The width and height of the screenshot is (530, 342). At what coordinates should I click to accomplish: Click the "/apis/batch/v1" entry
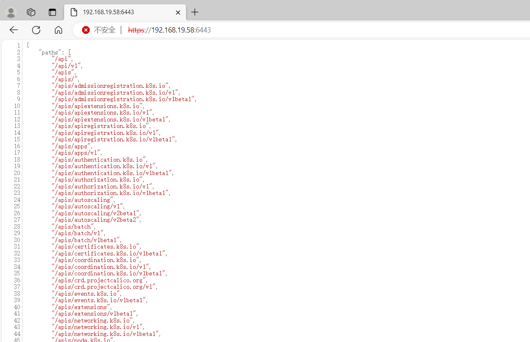pyautogui.click(x=78, y=233)
